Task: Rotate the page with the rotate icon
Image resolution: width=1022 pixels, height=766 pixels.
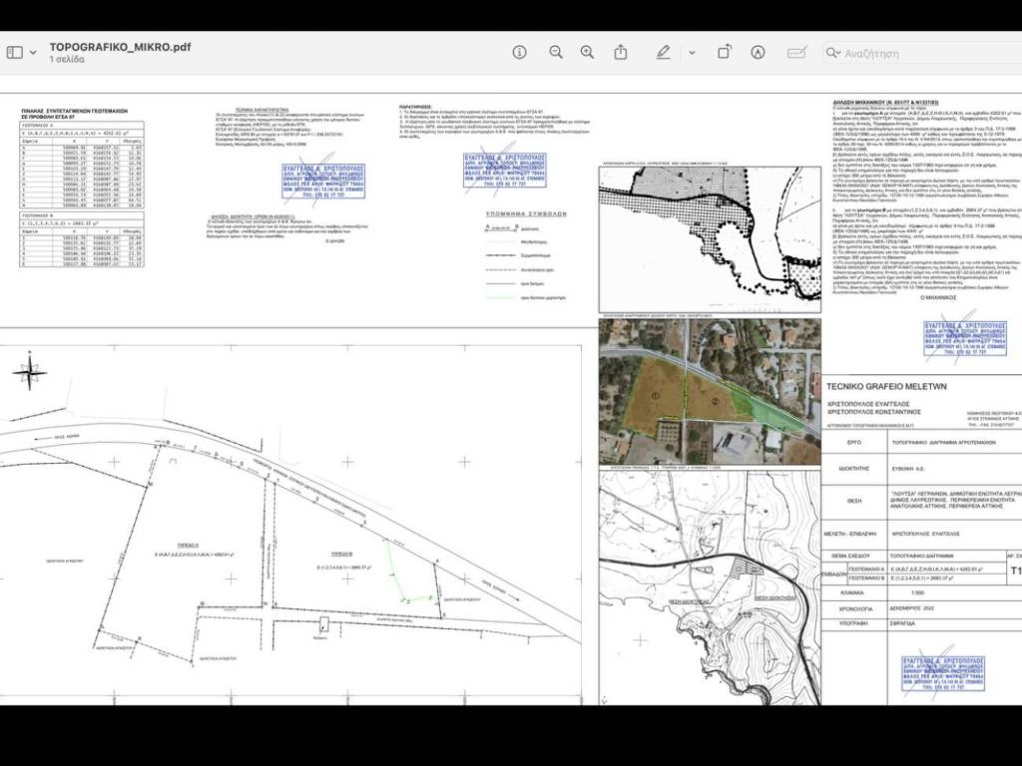Action: pyautogui.click(x=725, y=52)
